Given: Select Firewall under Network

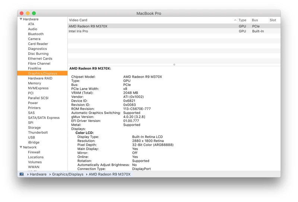Looking at the screenshot, I should pyautogui.click(x=34, y=152).
